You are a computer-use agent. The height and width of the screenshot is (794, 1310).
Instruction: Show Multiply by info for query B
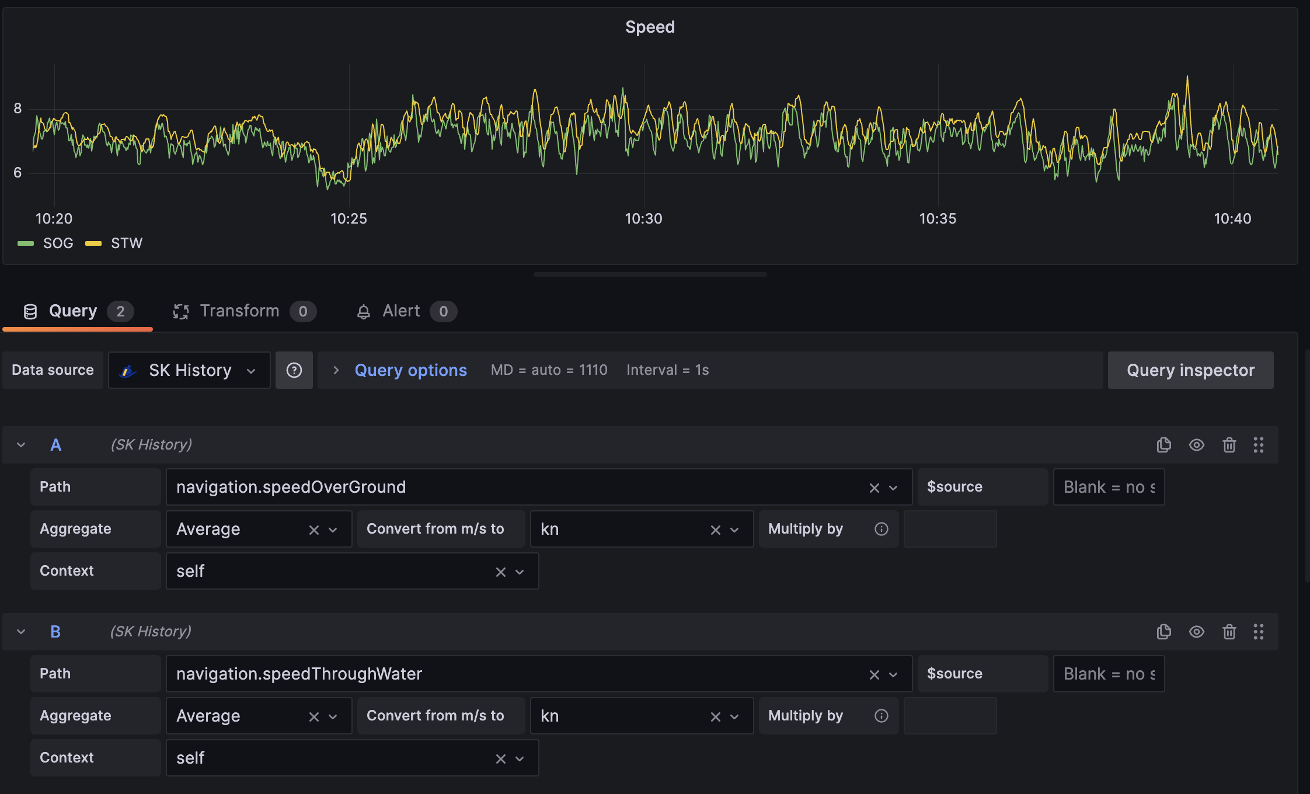tap(882, 716)
